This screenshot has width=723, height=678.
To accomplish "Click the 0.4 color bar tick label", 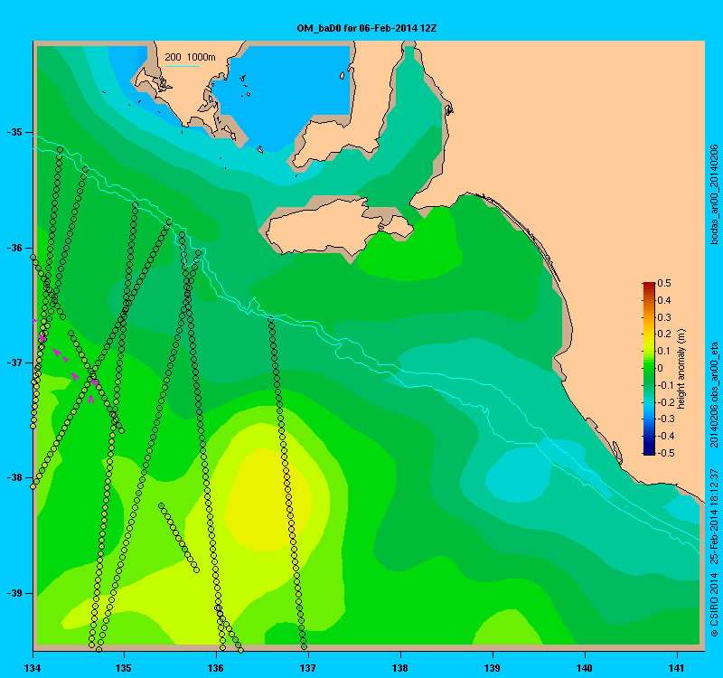I will [x=664, y=300].
